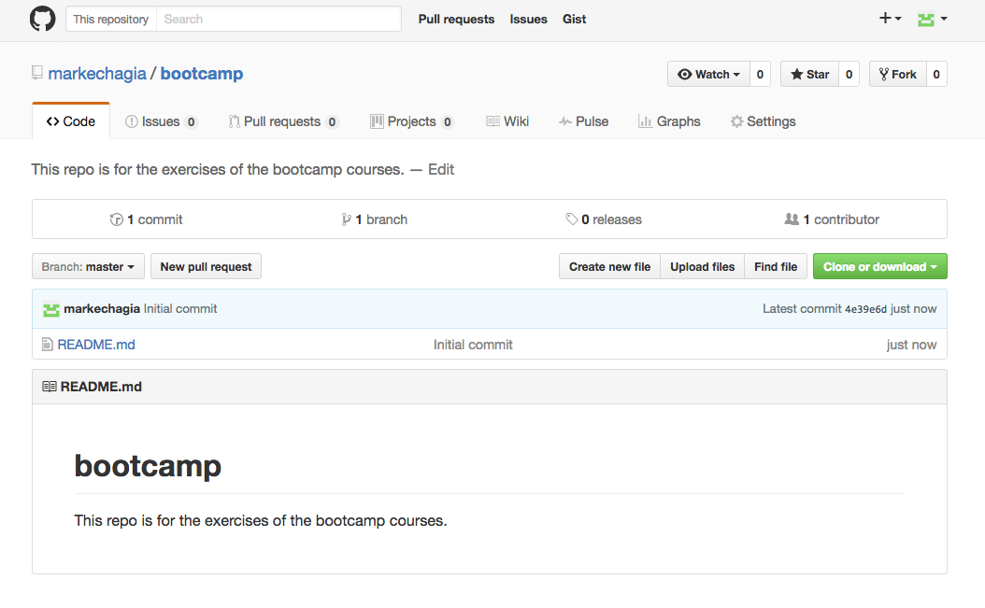The height and width of the screenshot is (608, 985).
Task: Open the README.md file link
Action: point(96,345)
